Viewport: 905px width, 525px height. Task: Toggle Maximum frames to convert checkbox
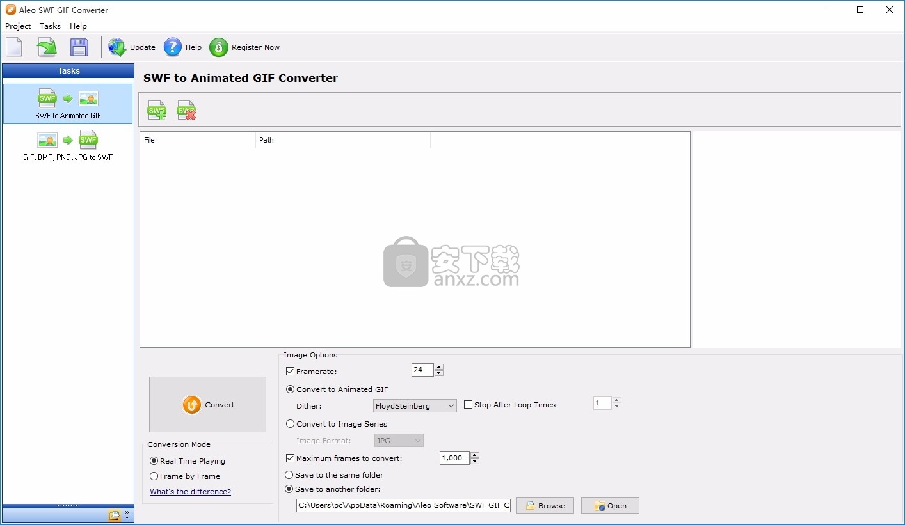tap(291, 458)
